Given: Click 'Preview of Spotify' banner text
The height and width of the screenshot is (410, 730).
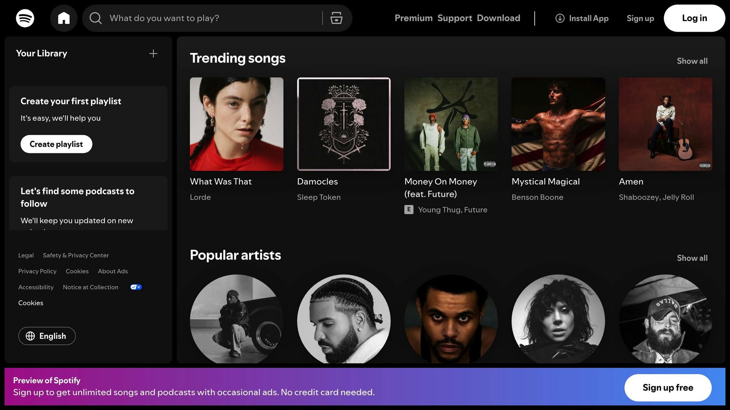Looking at the screenshot, I should pyautogui.click(x=47, y=380).
